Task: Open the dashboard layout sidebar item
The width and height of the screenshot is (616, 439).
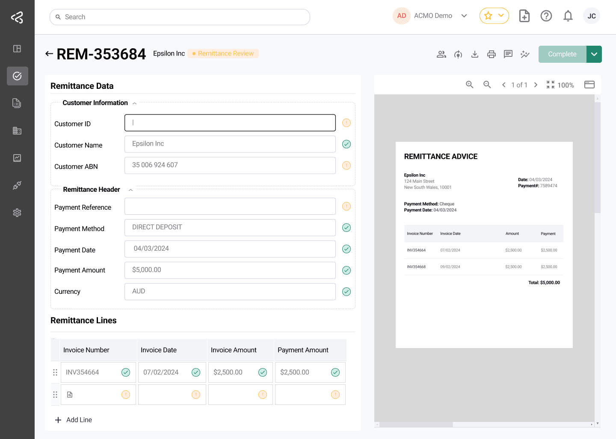Action: pos(17,49)
